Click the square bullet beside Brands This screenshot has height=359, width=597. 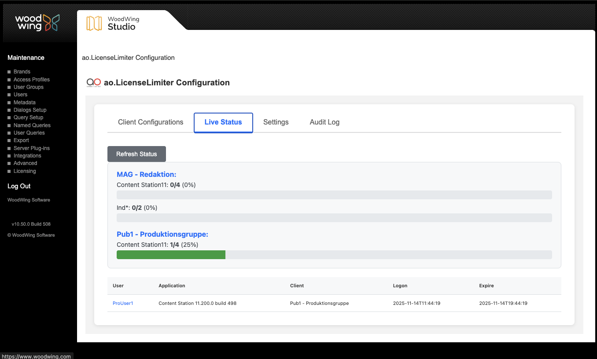point(9,72)
